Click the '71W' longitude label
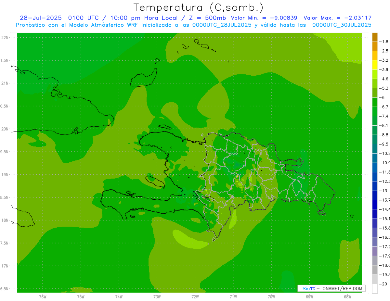 (x=233, y=297)
